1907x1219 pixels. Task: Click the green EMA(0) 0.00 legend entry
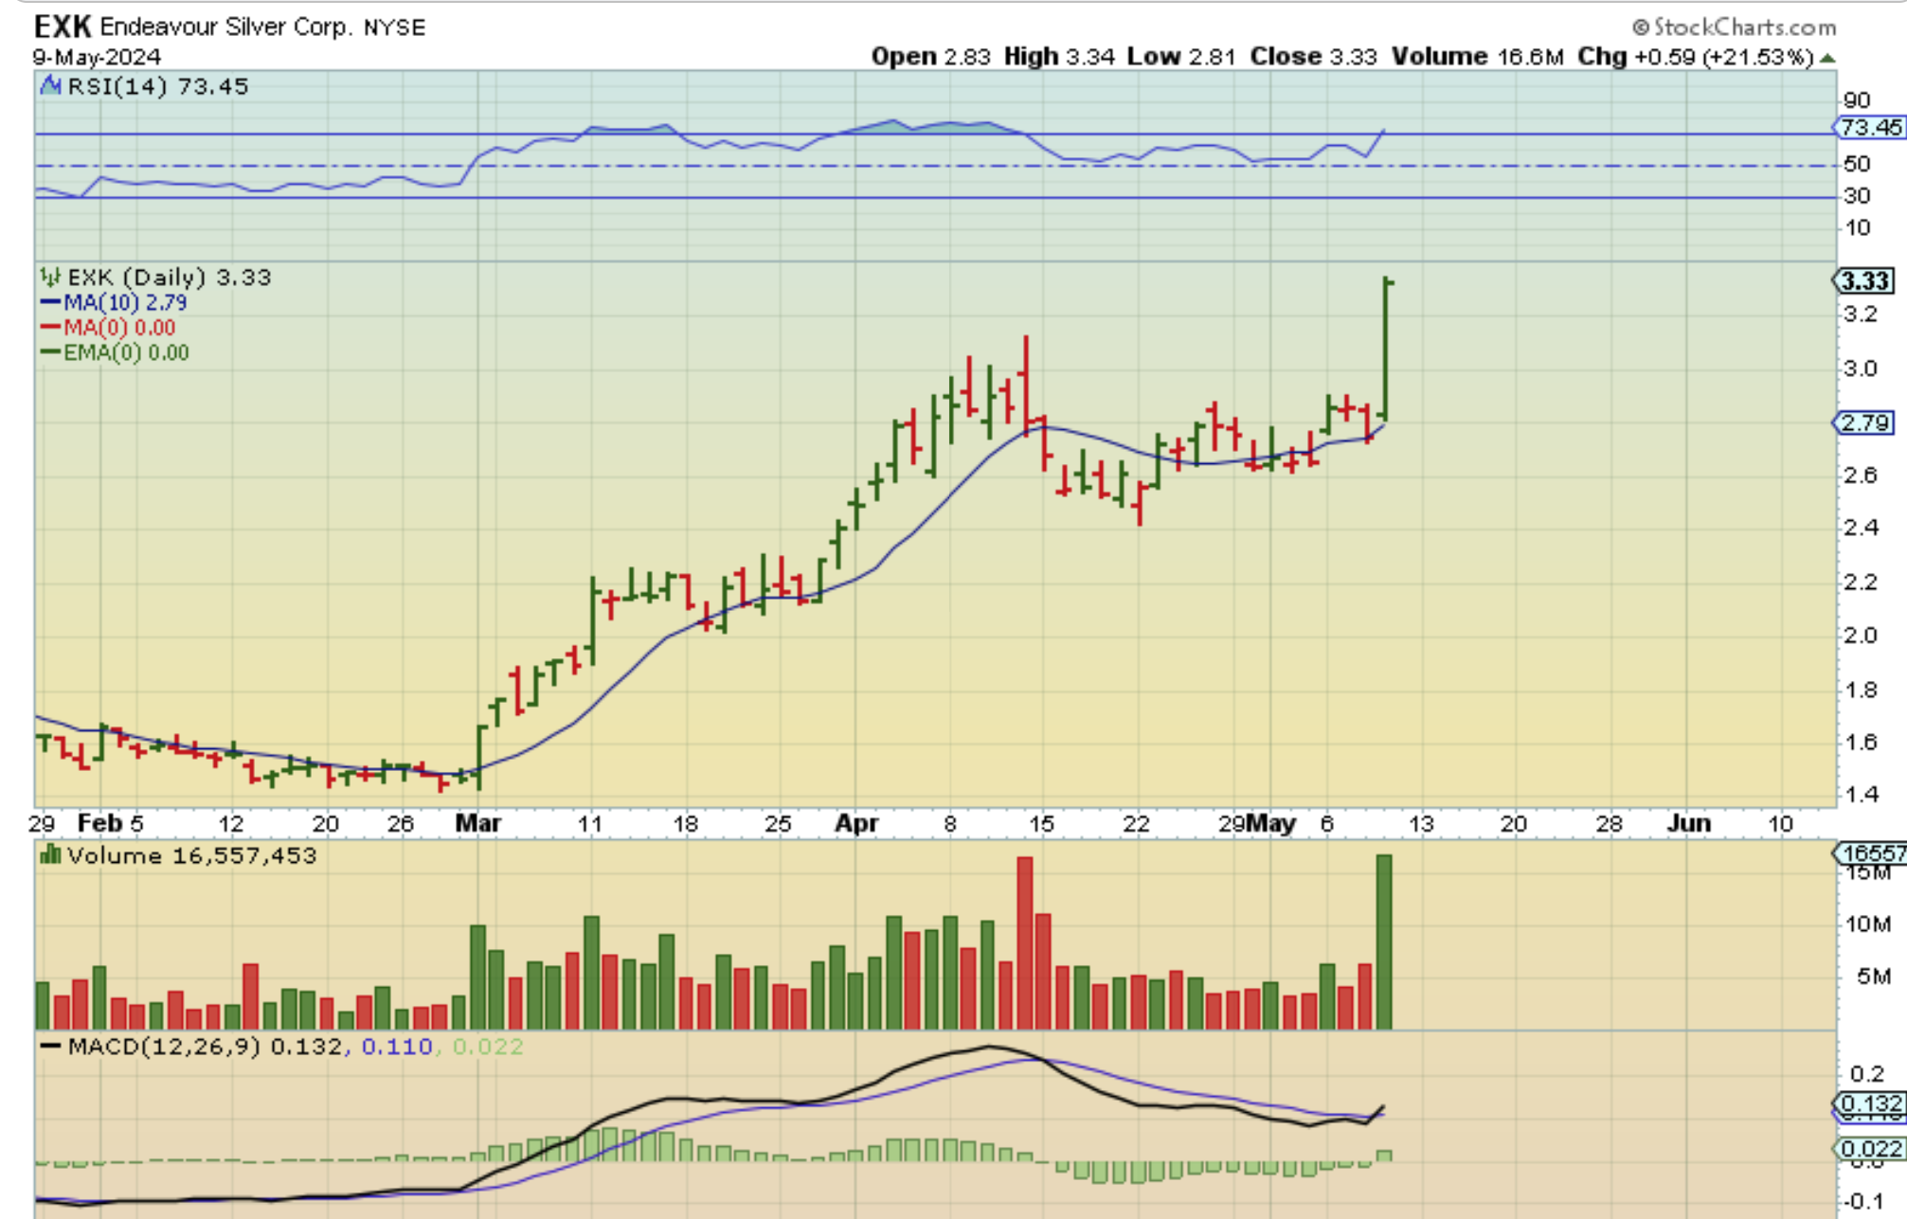click(x=116, y=352)
